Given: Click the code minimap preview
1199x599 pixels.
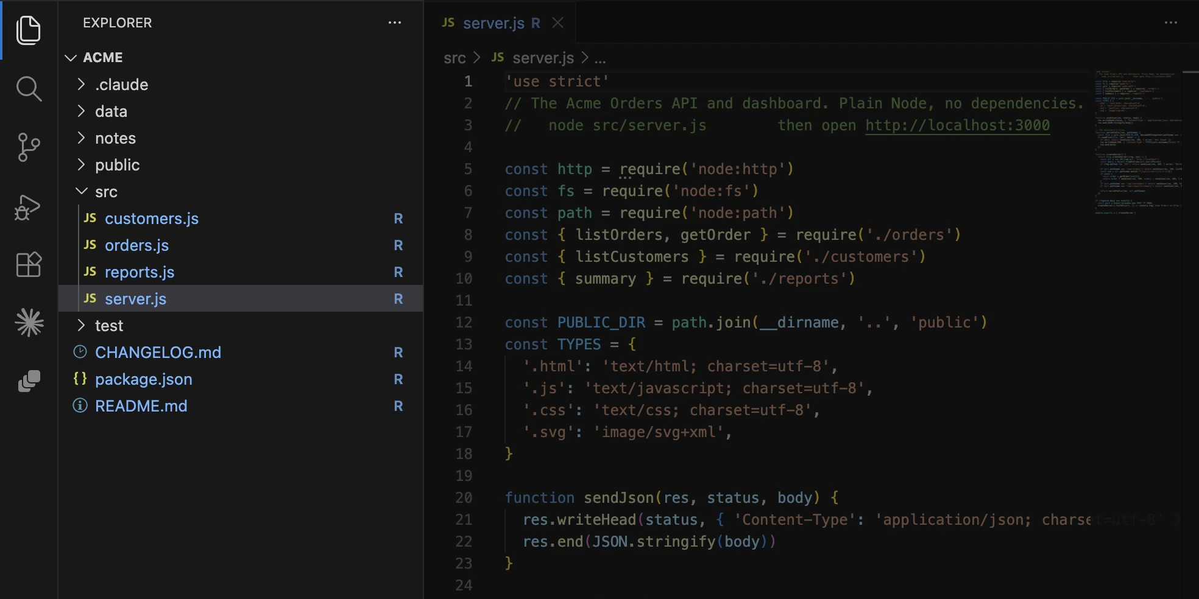Looking at the screenshot, I should pos(1137,142).
